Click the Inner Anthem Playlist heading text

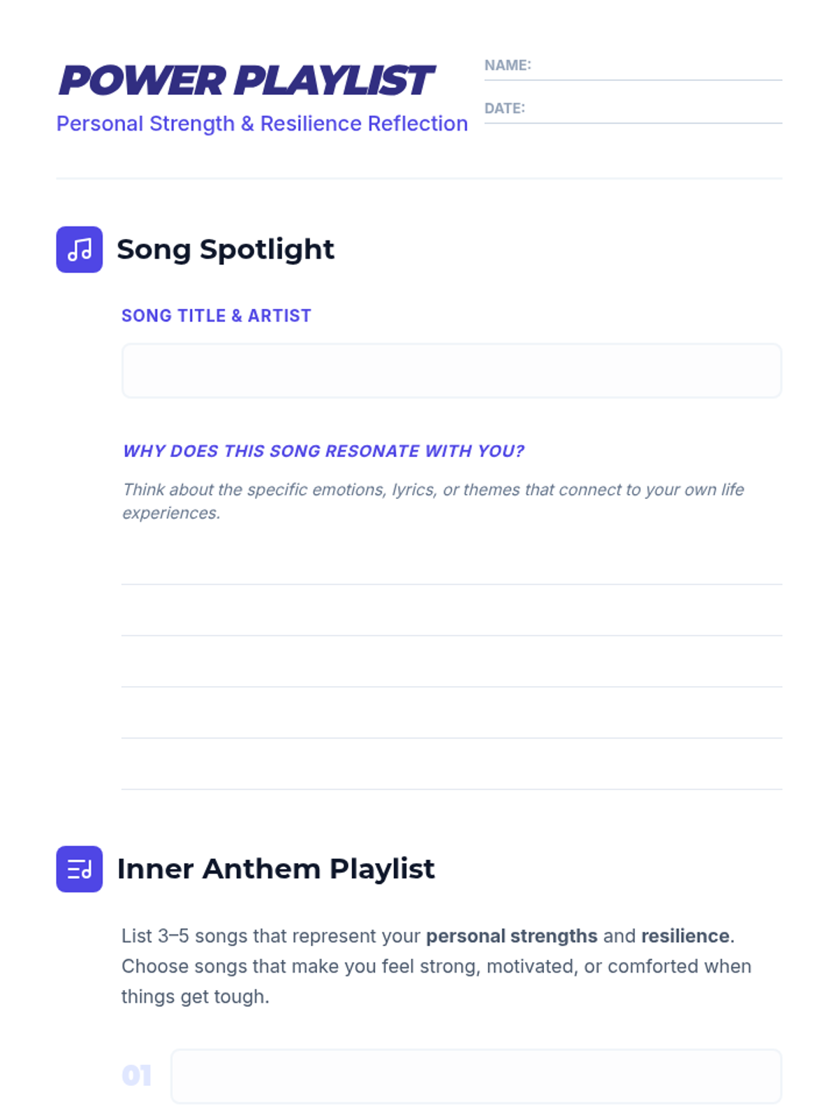pos(276,869)
